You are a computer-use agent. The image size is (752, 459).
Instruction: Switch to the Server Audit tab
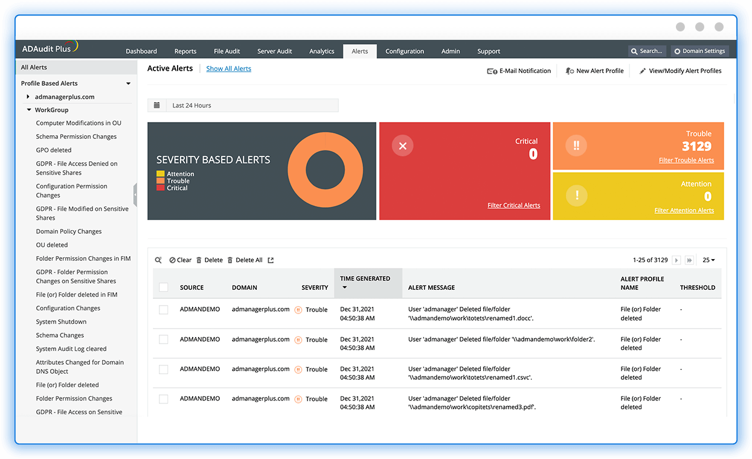pos(275,51)
